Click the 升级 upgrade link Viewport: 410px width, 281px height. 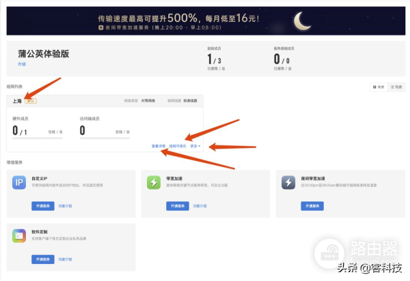[21, 63]
